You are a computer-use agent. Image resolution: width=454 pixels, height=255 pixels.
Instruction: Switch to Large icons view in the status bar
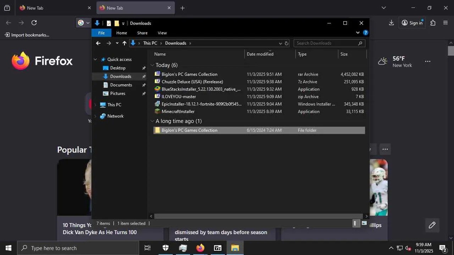coord(364,223)
